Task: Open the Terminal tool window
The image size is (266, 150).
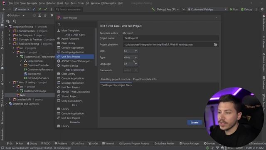Action: click(108, 143)
